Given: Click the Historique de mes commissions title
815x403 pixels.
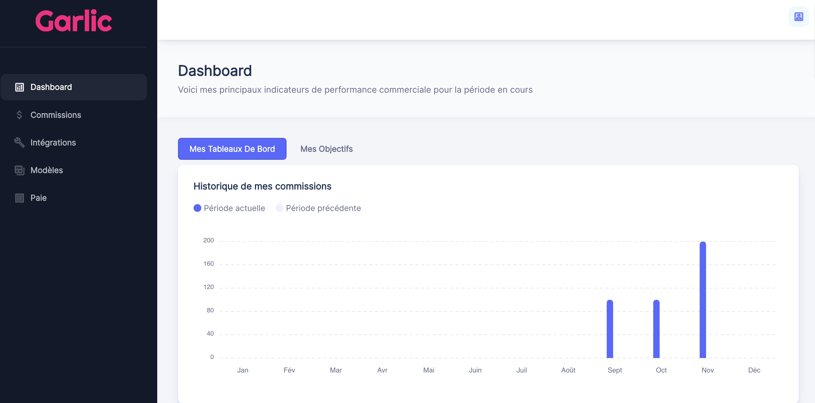Looking at the screenshot, I should pos(262,186).
